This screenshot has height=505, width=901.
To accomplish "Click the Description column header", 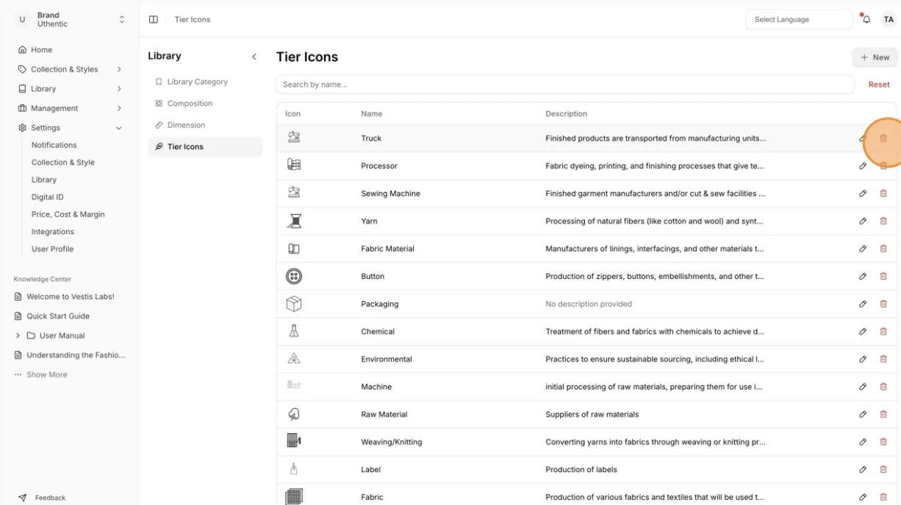I will pos(566,114).
